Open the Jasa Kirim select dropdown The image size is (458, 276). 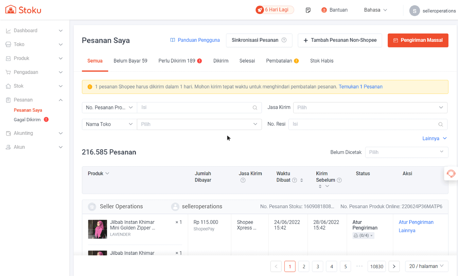click(x=370, y=107)
